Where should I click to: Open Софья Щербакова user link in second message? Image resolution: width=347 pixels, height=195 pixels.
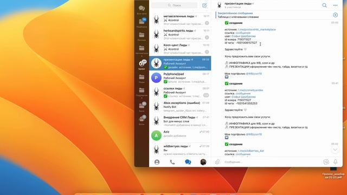[x=243, y=97]
